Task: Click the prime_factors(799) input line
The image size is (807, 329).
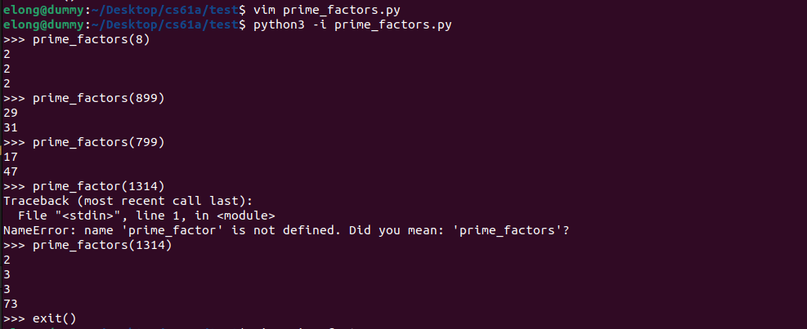Action: coord(98,142)
